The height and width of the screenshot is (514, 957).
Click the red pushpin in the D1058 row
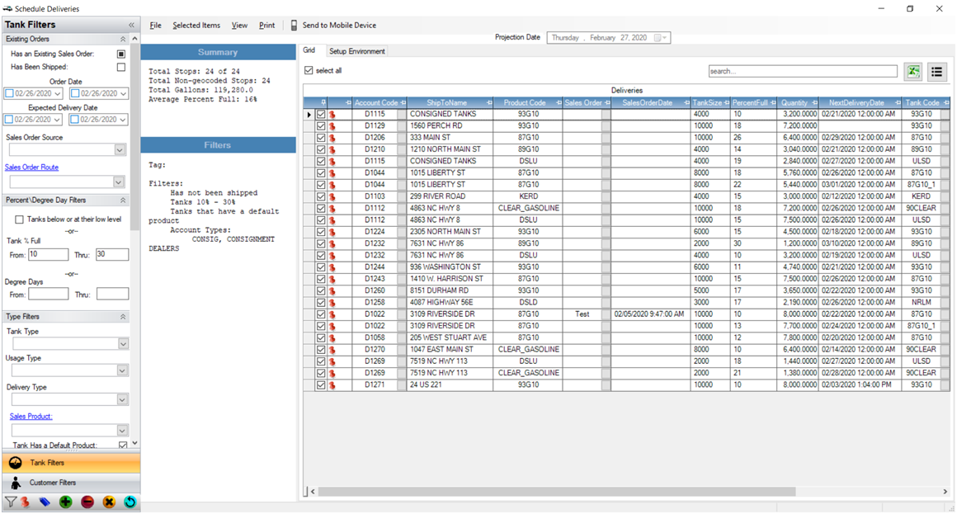(332, 337)
